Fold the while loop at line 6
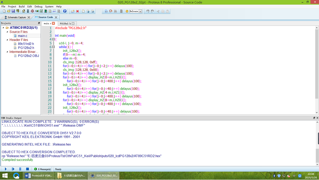319x180 pixels. click(54, 47)
